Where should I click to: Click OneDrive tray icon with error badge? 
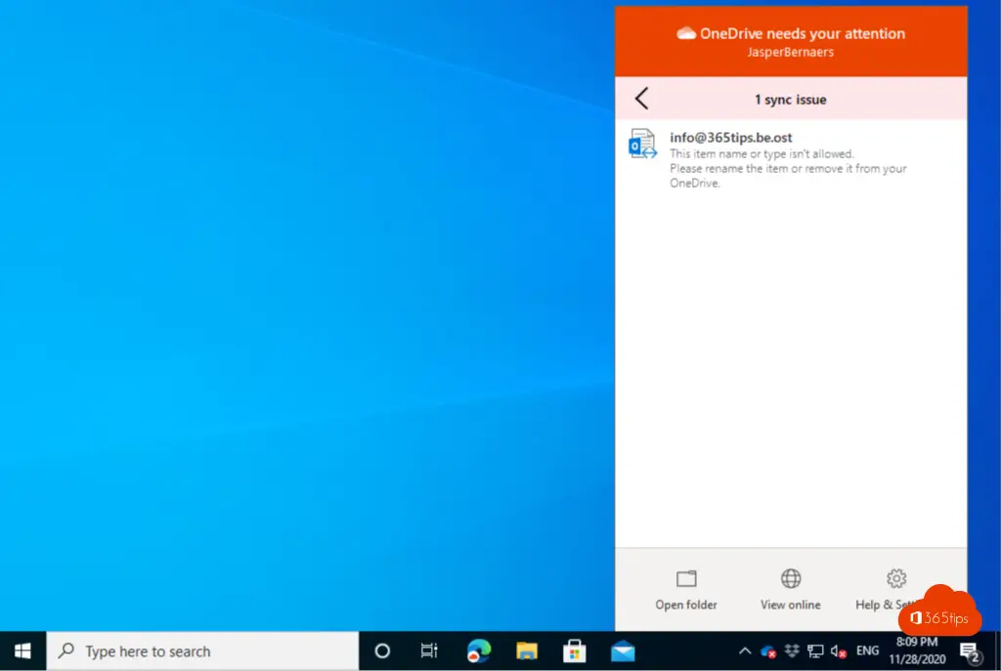coord(768,651)
